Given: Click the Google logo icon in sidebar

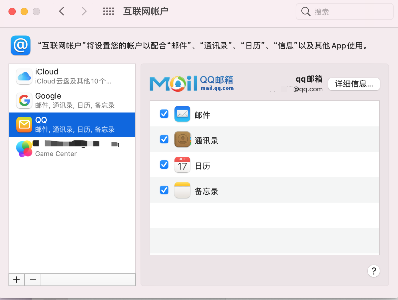Looking at the screenshot, I should click(x=24, y=100).
